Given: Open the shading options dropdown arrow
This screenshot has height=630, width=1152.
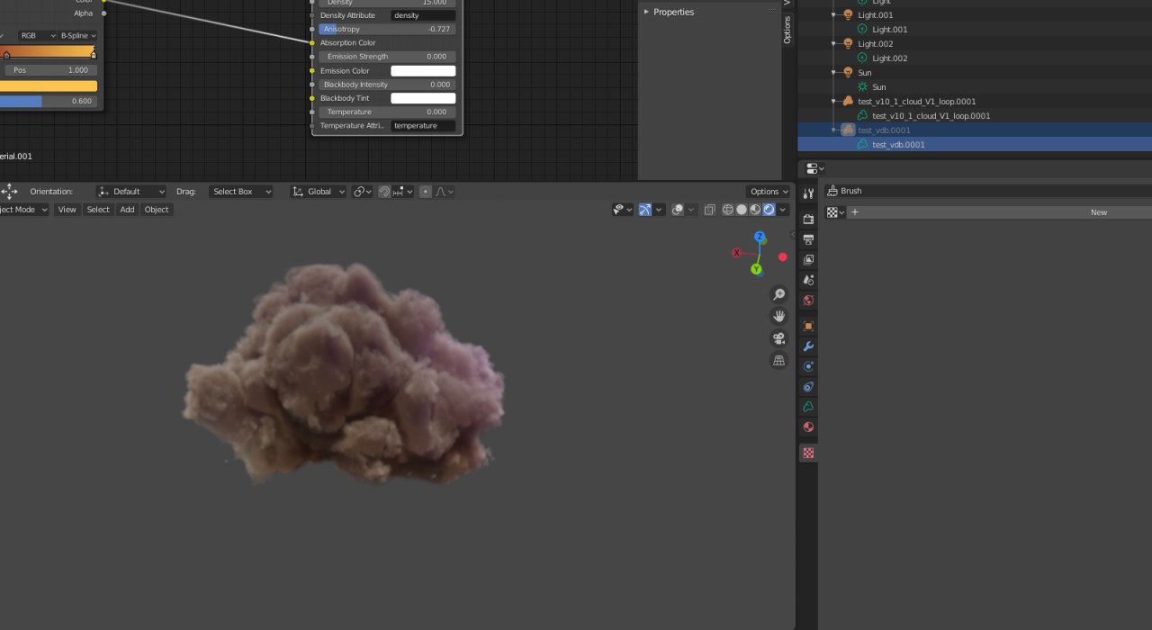Looking at the screenshot, I should (x=784, y=210).
